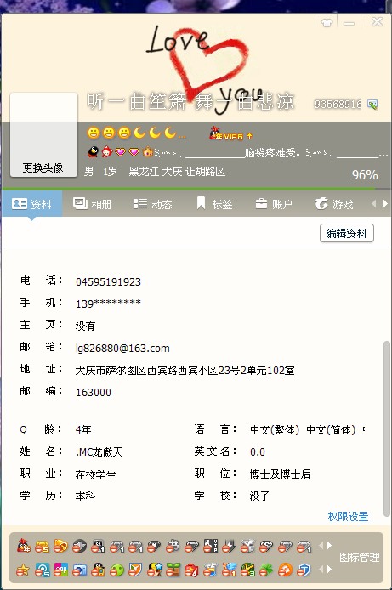This screenshot has height=590, width=392.
Task: Click the red annual member rooster icon
Action: pos(23,546)
